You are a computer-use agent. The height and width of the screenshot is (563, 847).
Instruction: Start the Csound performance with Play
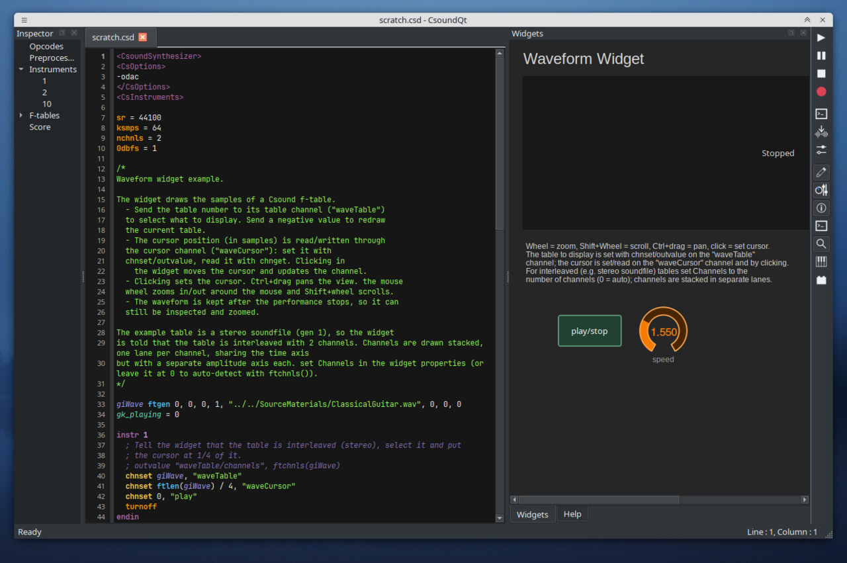821,38
